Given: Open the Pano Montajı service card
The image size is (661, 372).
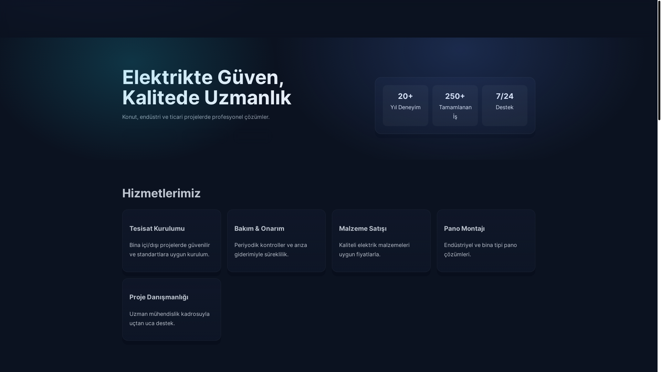Looking at the screenshot, I should [486, 241].
